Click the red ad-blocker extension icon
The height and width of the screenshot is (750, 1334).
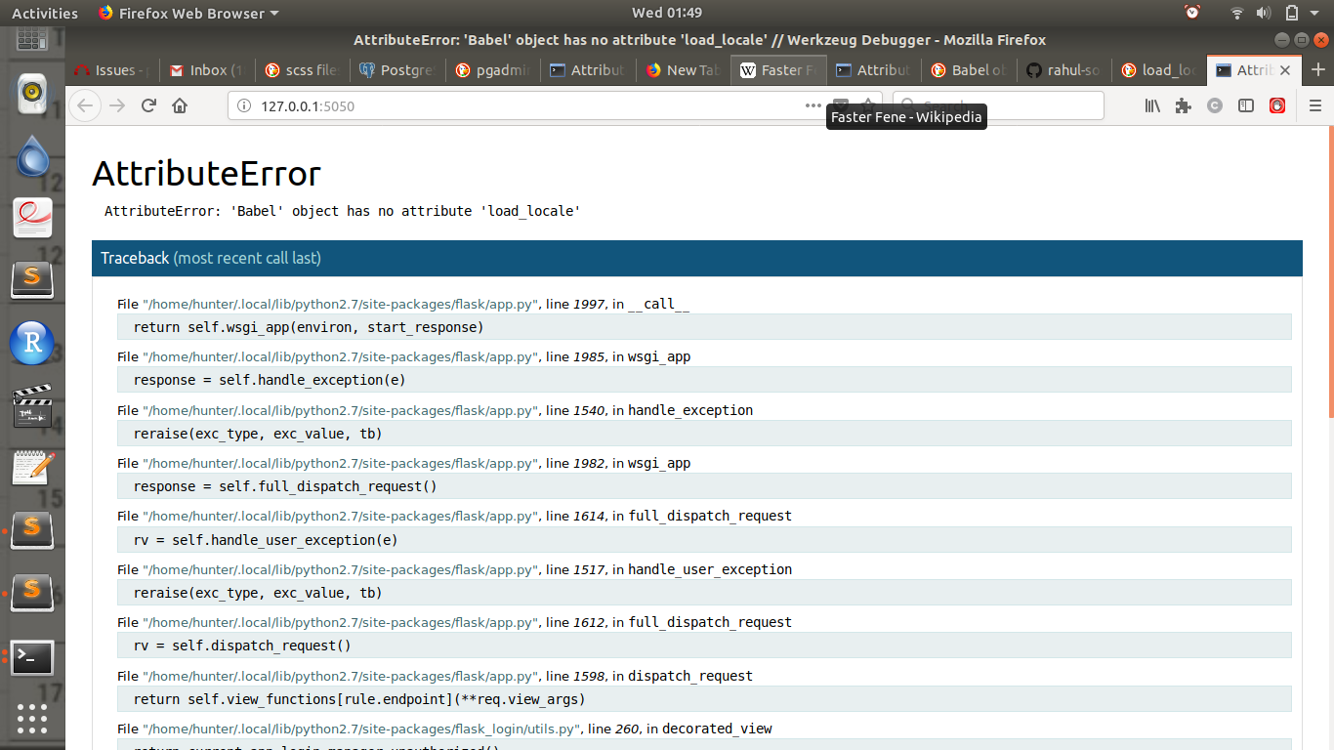point(1277,105)
